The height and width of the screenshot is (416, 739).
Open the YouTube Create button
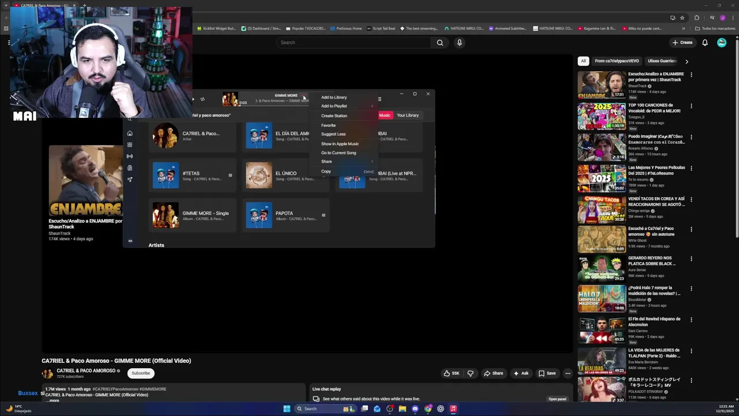click(x=682, y=42)
